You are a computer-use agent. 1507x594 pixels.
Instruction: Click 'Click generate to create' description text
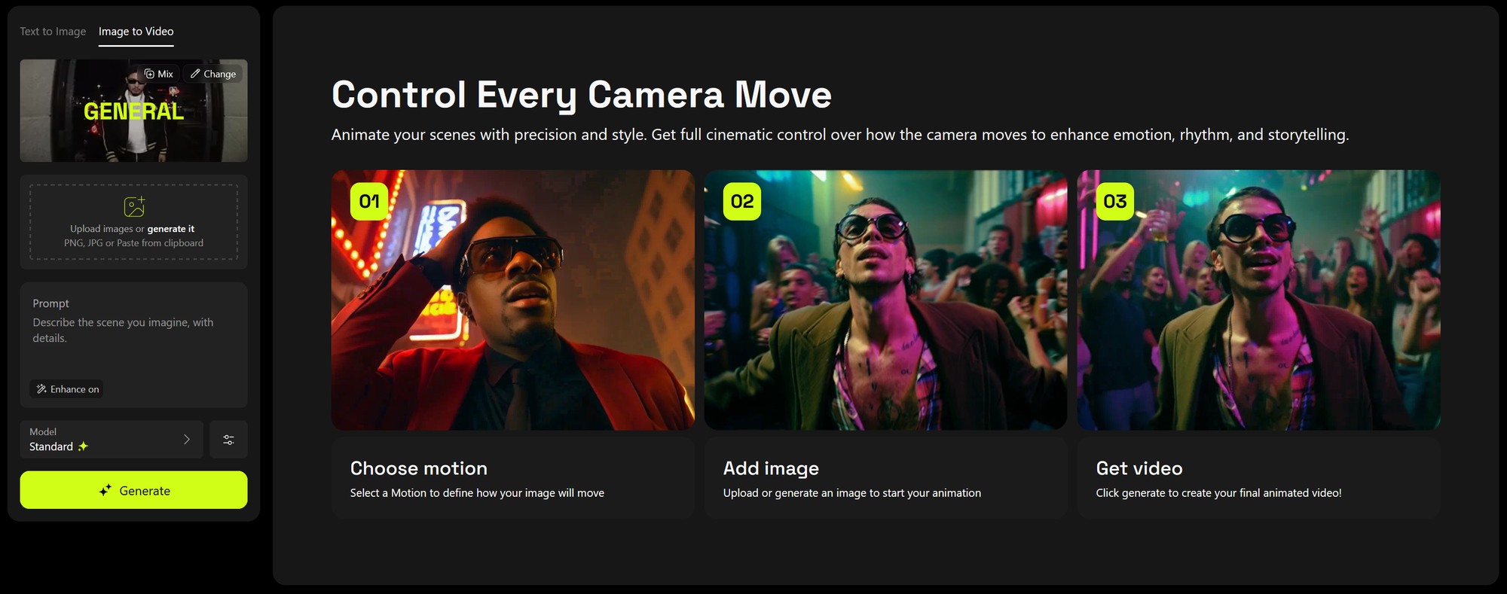point(1219,493)
